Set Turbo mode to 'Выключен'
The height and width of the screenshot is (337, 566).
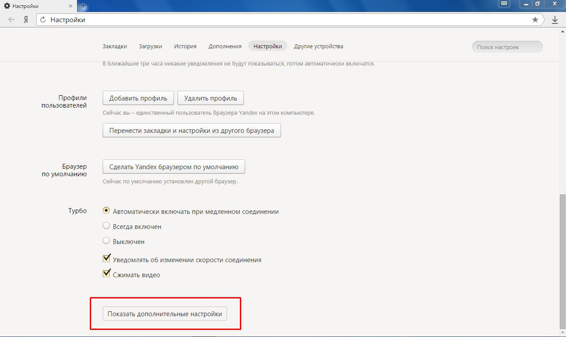106,241
